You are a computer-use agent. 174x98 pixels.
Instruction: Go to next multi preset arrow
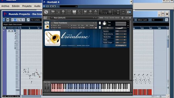pyautogui.click(x=96, y=18)
